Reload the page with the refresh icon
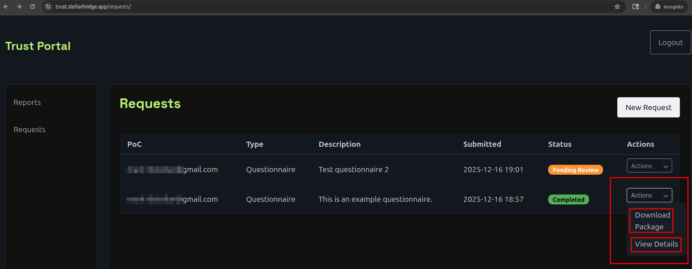Screen dimensions: 692x269 point(32,7)
